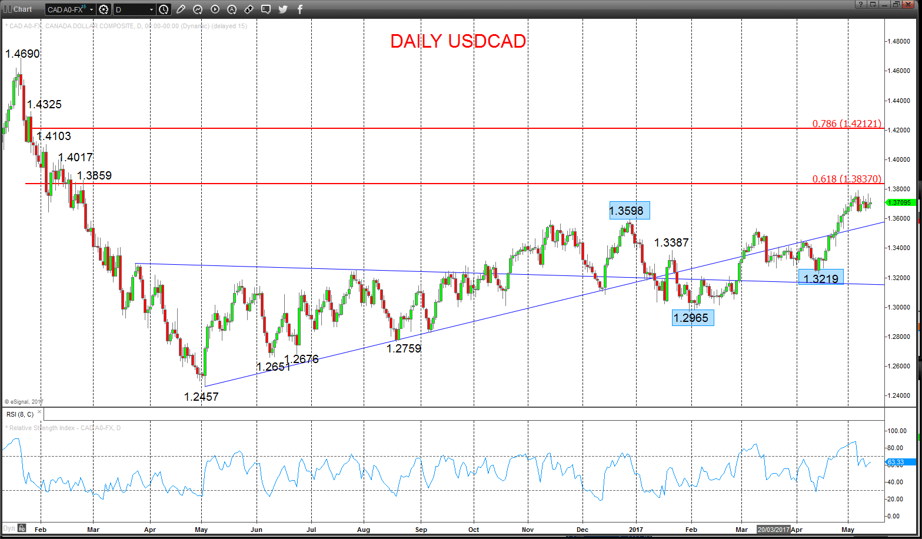Viewport: 922px width, 539px height.
Task: Click the DAILY USDCAD red title text
Action: pyautogui.click(x=458, y=41)
